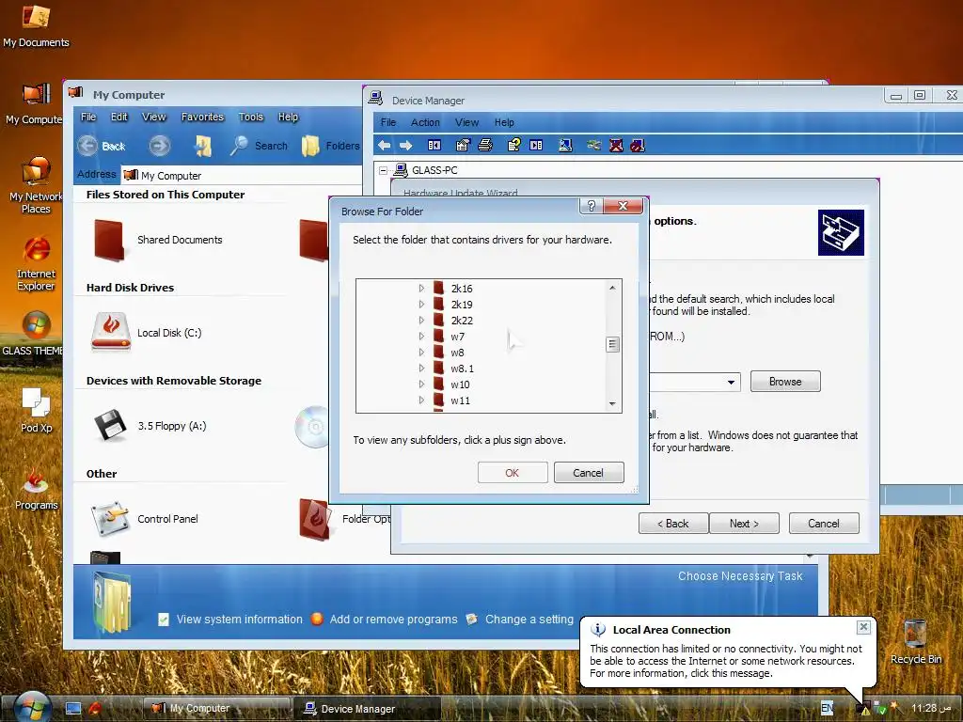Image resolution: width=963 pixels, height=722 pixels.
Task: Click Back arrow in Device Manager toolbar
Action: 385,146
